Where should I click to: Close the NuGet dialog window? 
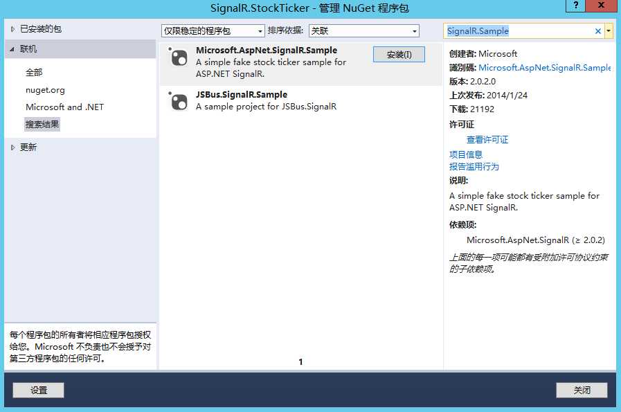(601, 6)
